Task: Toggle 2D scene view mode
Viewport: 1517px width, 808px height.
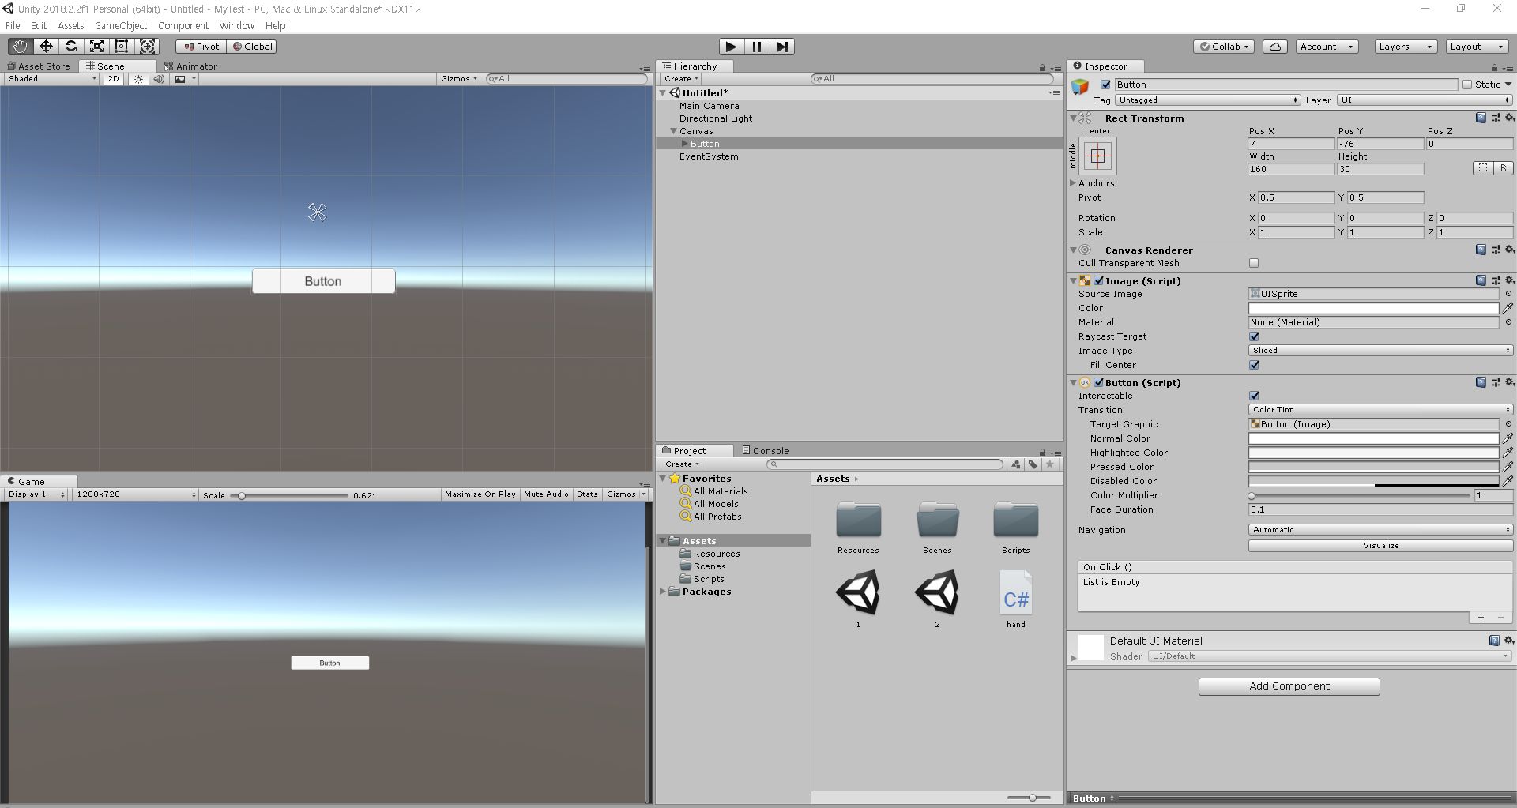Action: click(x=114, y=79)
